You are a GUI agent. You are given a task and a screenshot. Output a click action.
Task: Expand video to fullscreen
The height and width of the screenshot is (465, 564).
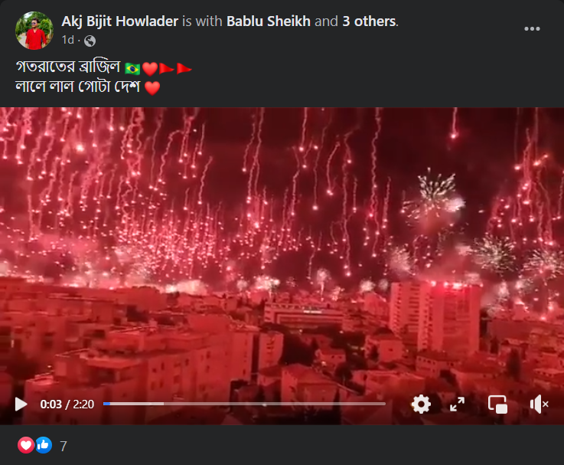[x=457, y=404]
